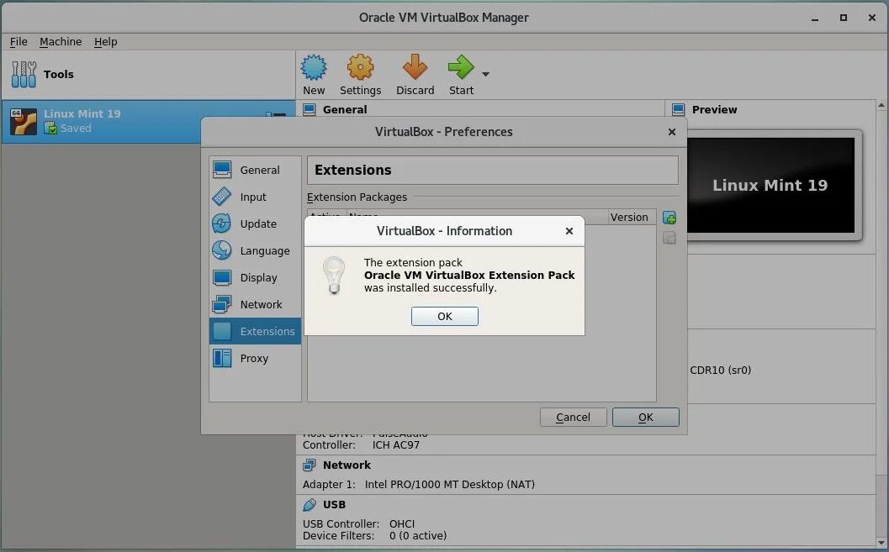
Task: Click the remove extension package icon
Action: [669, 238]
